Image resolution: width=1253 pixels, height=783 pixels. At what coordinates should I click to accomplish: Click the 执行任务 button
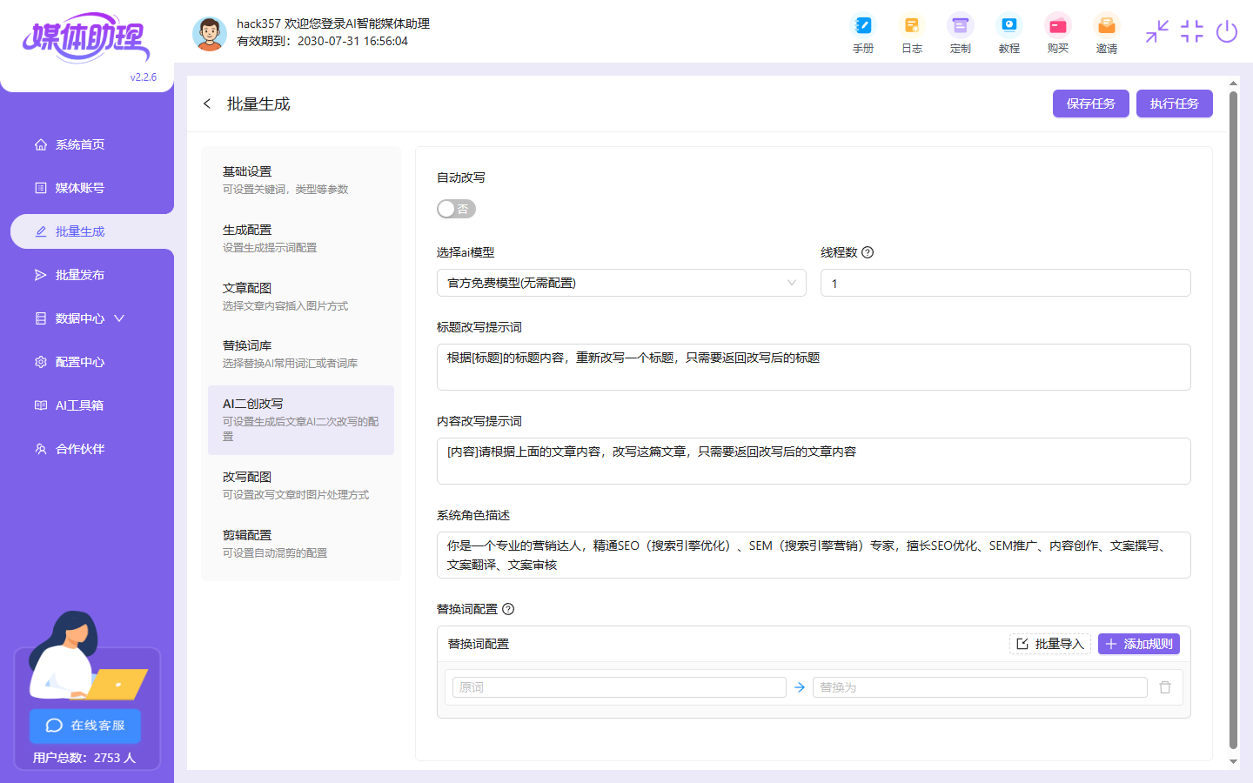point(1174,103)
